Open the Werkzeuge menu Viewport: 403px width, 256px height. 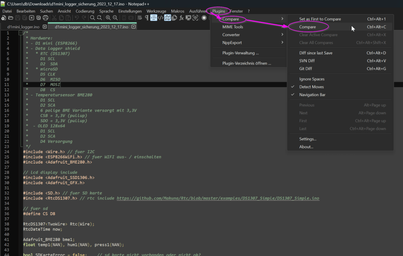(156, 11)
